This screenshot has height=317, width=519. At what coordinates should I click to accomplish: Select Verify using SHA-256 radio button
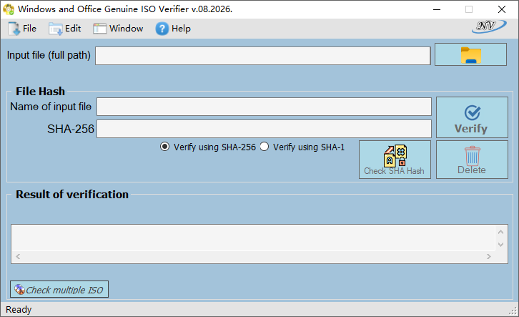[165, 147]
